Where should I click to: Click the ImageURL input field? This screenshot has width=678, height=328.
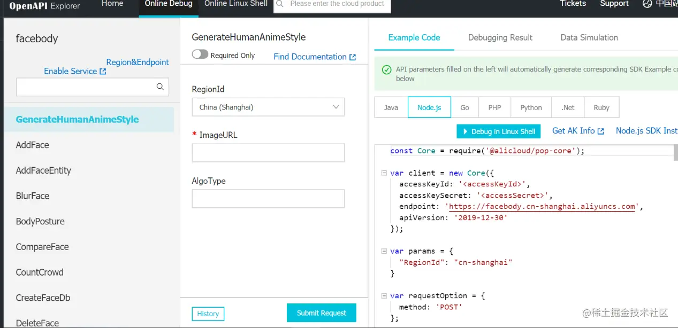tap(268, 153)
